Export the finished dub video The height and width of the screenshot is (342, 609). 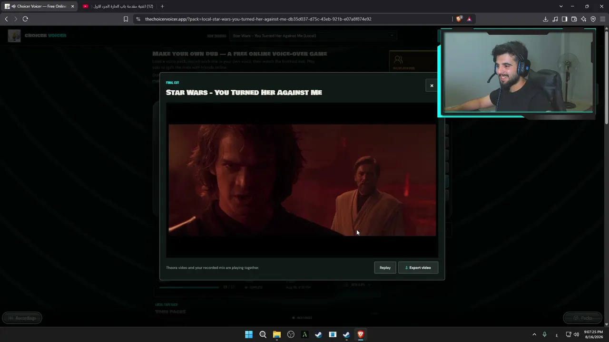click(x=418, y=267)
